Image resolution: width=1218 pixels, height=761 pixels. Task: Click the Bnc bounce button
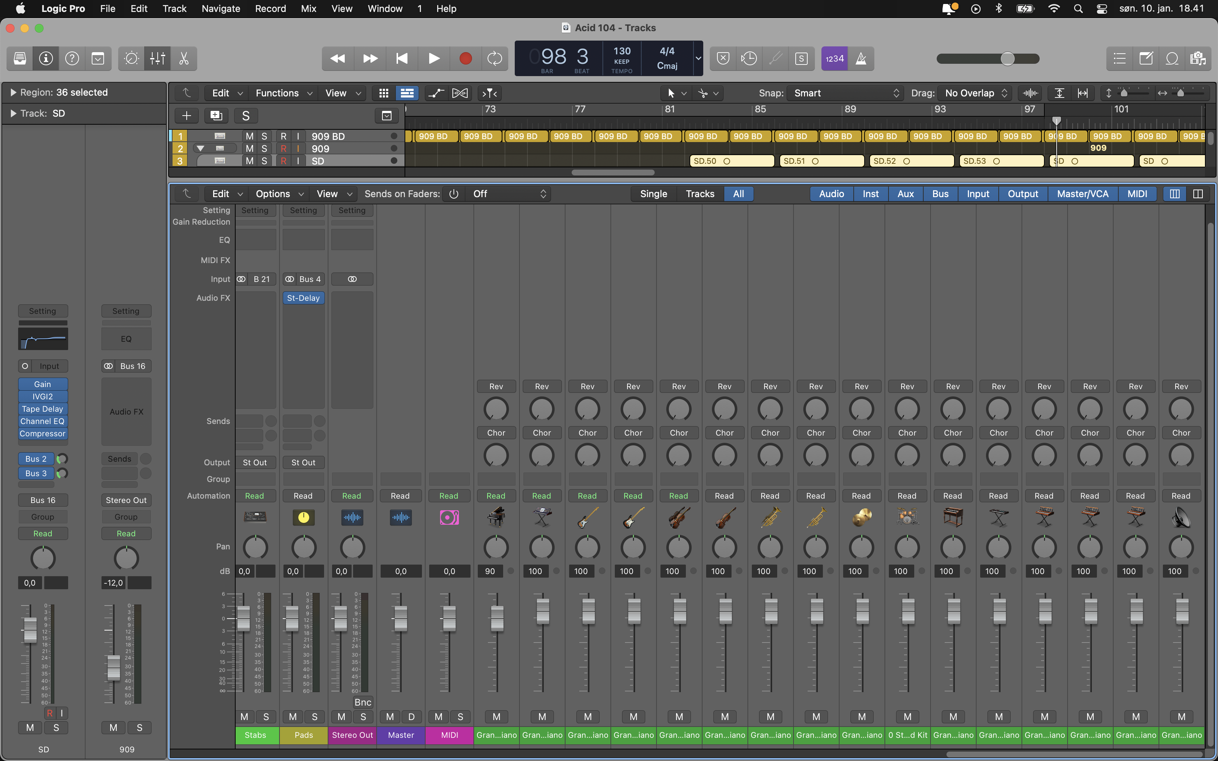(x=362, y=702)
